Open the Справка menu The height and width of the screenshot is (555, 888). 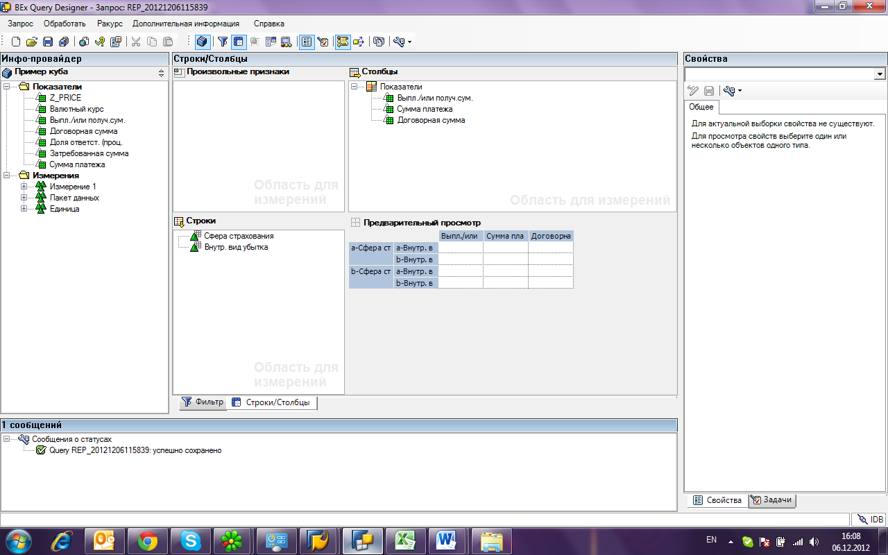tap(269, 24)
